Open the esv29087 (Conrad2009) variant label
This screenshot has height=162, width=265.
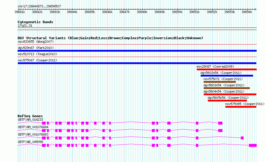(216, 66)
